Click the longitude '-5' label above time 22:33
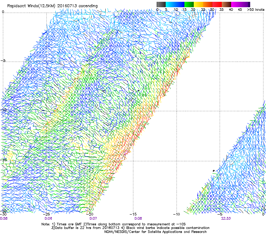The image size is (266, 234). tap(220, 214)
